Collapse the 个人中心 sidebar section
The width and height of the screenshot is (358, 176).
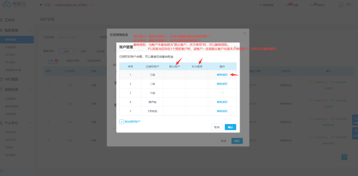[30, 123]
